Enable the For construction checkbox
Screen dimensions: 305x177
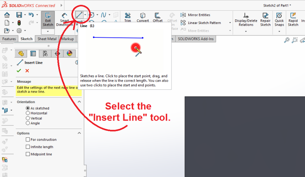[28, 139]
